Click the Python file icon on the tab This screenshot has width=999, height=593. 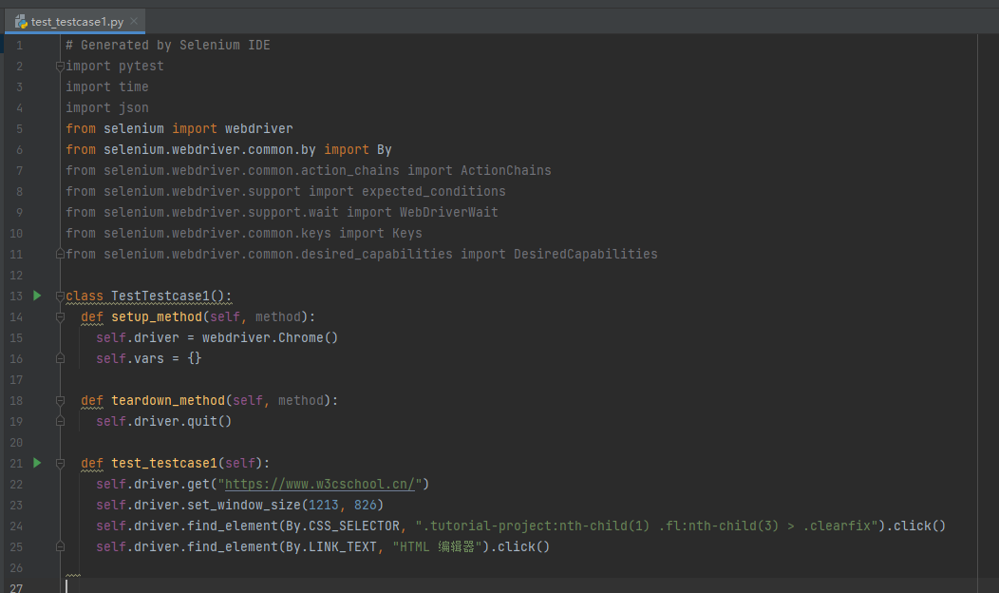(21, 21)
